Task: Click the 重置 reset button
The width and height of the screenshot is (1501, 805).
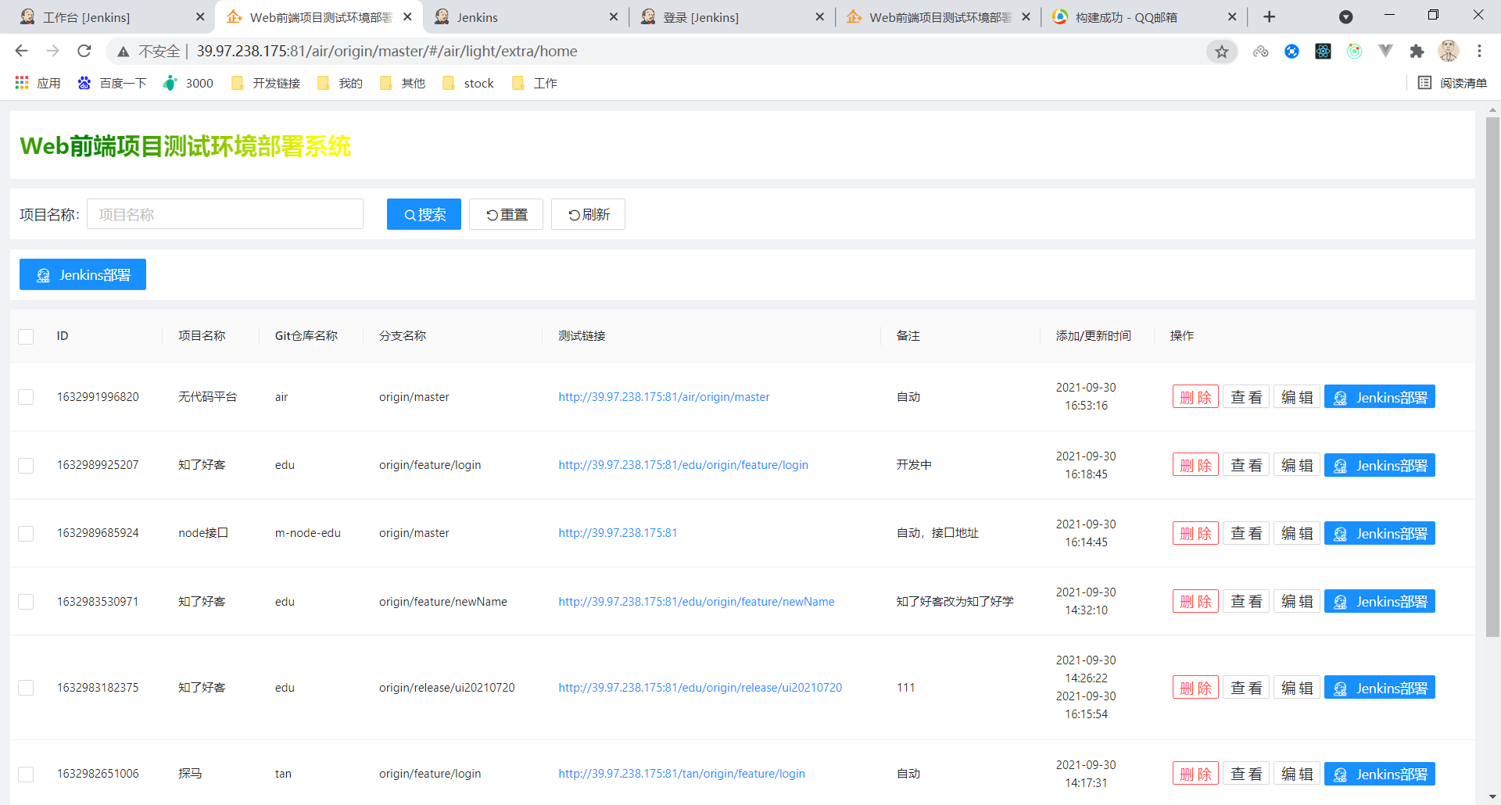Action: [x=506, y=214]
